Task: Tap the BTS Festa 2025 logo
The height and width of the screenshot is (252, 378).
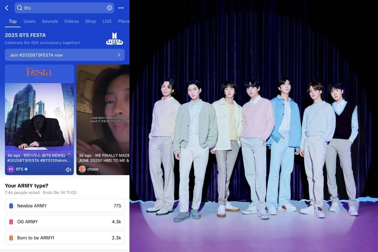Action: pyautogui.click(x=114, y=38)
